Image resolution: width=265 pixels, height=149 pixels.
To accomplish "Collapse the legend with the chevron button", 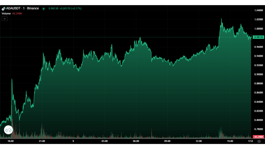I will coord(5,19).
